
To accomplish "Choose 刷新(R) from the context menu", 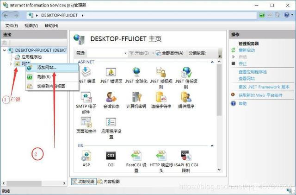I will coord(52,77).
